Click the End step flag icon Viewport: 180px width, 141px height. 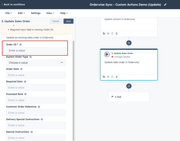click(113, 97)
